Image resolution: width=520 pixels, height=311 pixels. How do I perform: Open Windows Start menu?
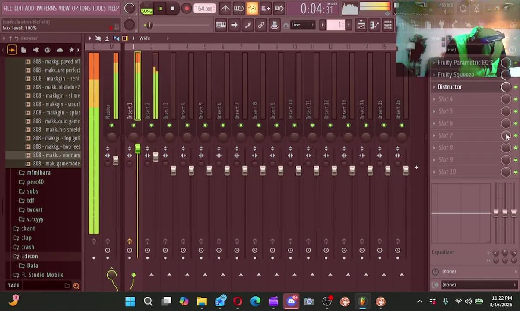click(x=130, y=301)
